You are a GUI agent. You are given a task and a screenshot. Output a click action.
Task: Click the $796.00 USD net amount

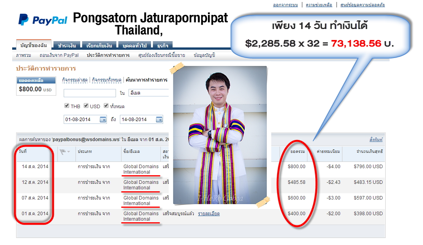pos(368,167)
